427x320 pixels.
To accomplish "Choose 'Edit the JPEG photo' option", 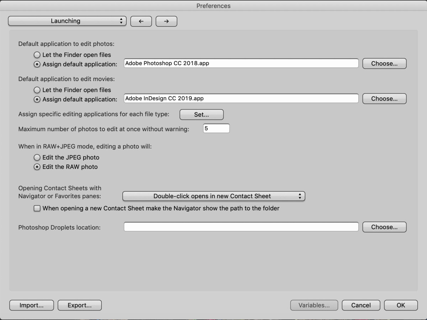I will coord(37,157).
